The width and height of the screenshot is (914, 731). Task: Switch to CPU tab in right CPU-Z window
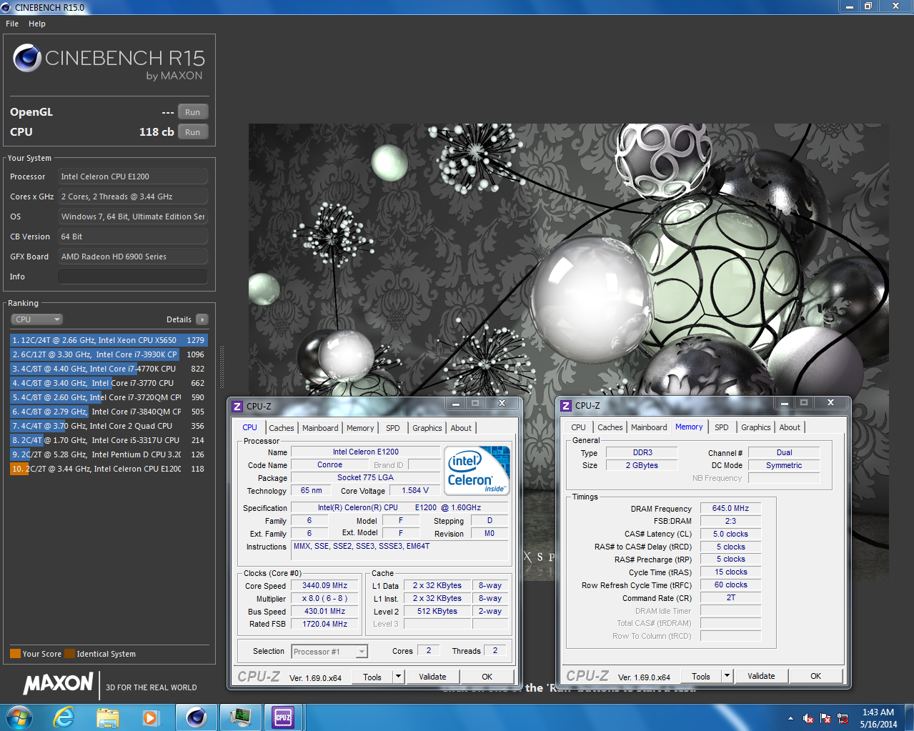coord(579,427)
